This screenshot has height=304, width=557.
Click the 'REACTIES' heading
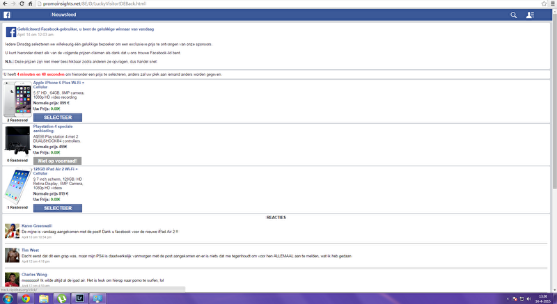pos(276,218)
